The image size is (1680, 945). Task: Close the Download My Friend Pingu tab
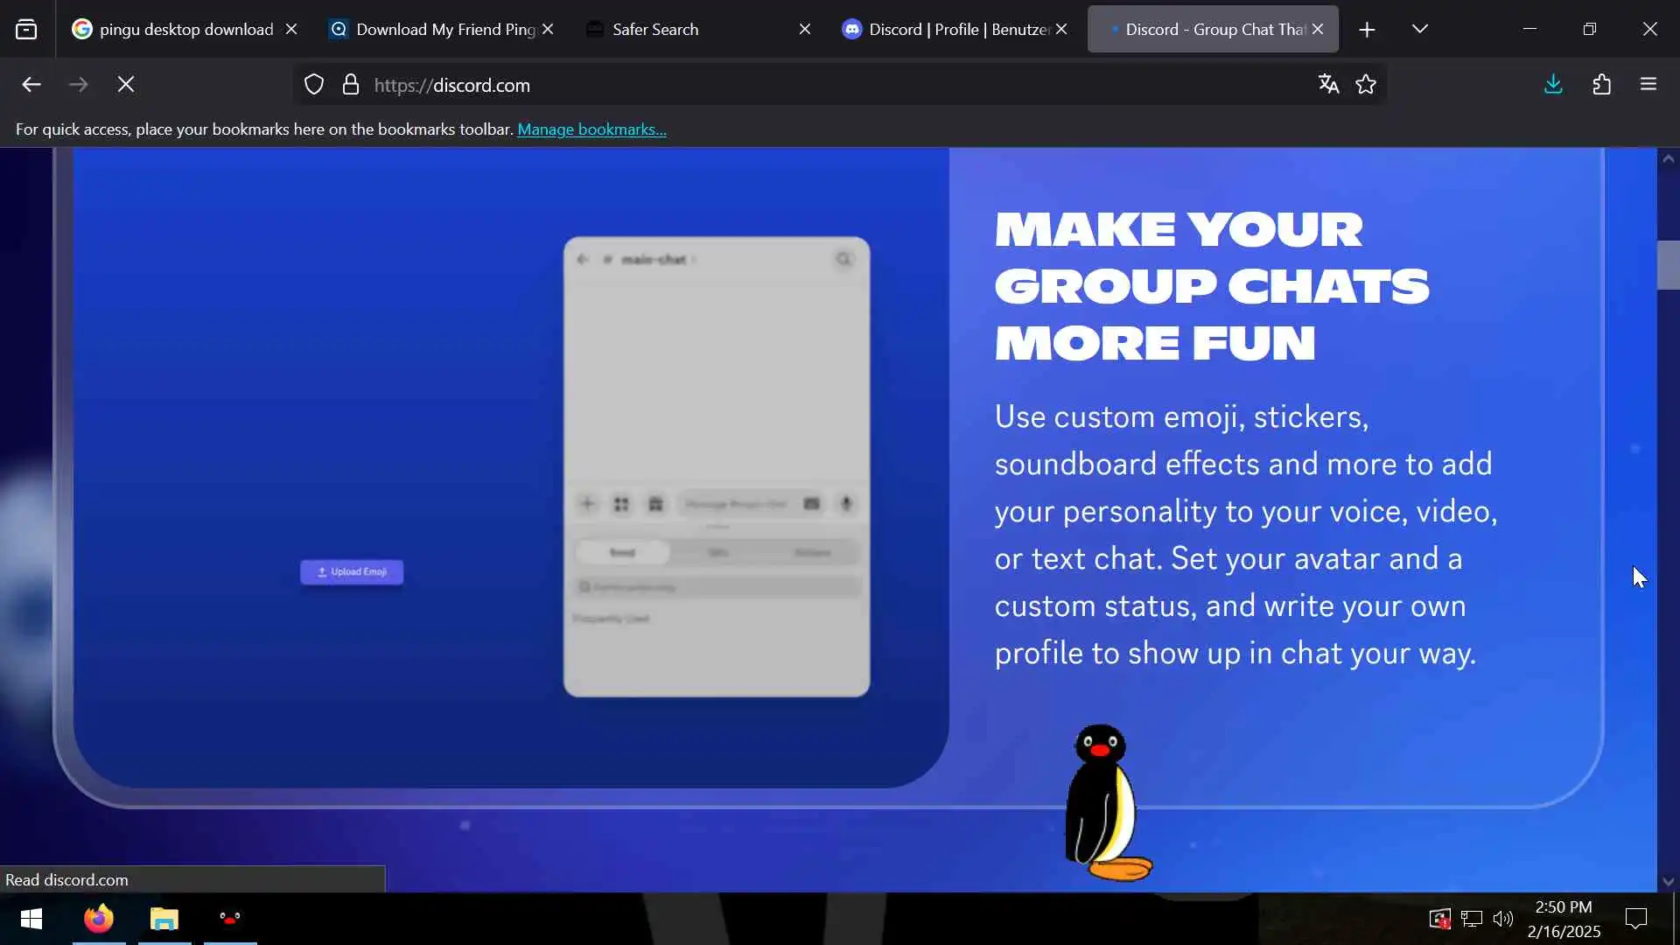(x=548, y=30)
